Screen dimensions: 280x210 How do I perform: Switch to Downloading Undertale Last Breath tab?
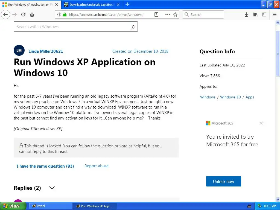(92, 5)
